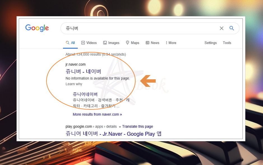Open the Maps tab
This screenshot has width=263, height=165.
pos(132,43)
